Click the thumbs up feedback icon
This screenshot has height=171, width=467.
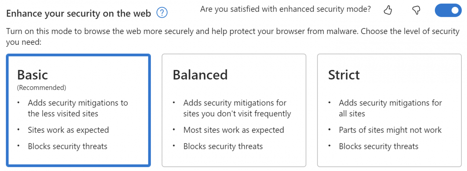(388, 10)
